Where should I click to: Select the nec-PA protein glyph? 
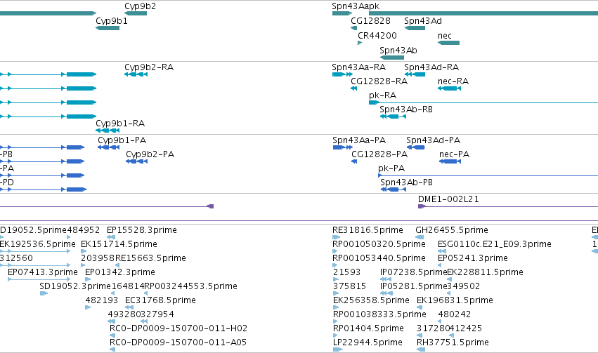(x=450, y=161)
